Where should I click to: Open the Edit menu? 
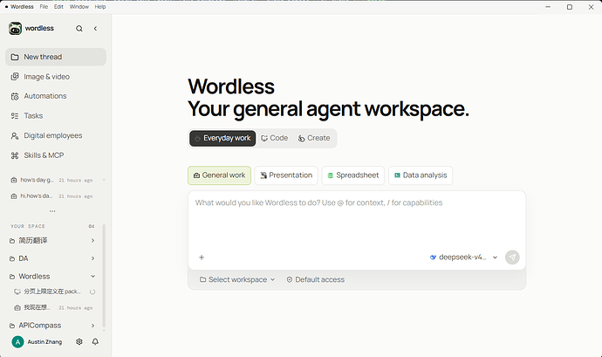tap(58, 7)
